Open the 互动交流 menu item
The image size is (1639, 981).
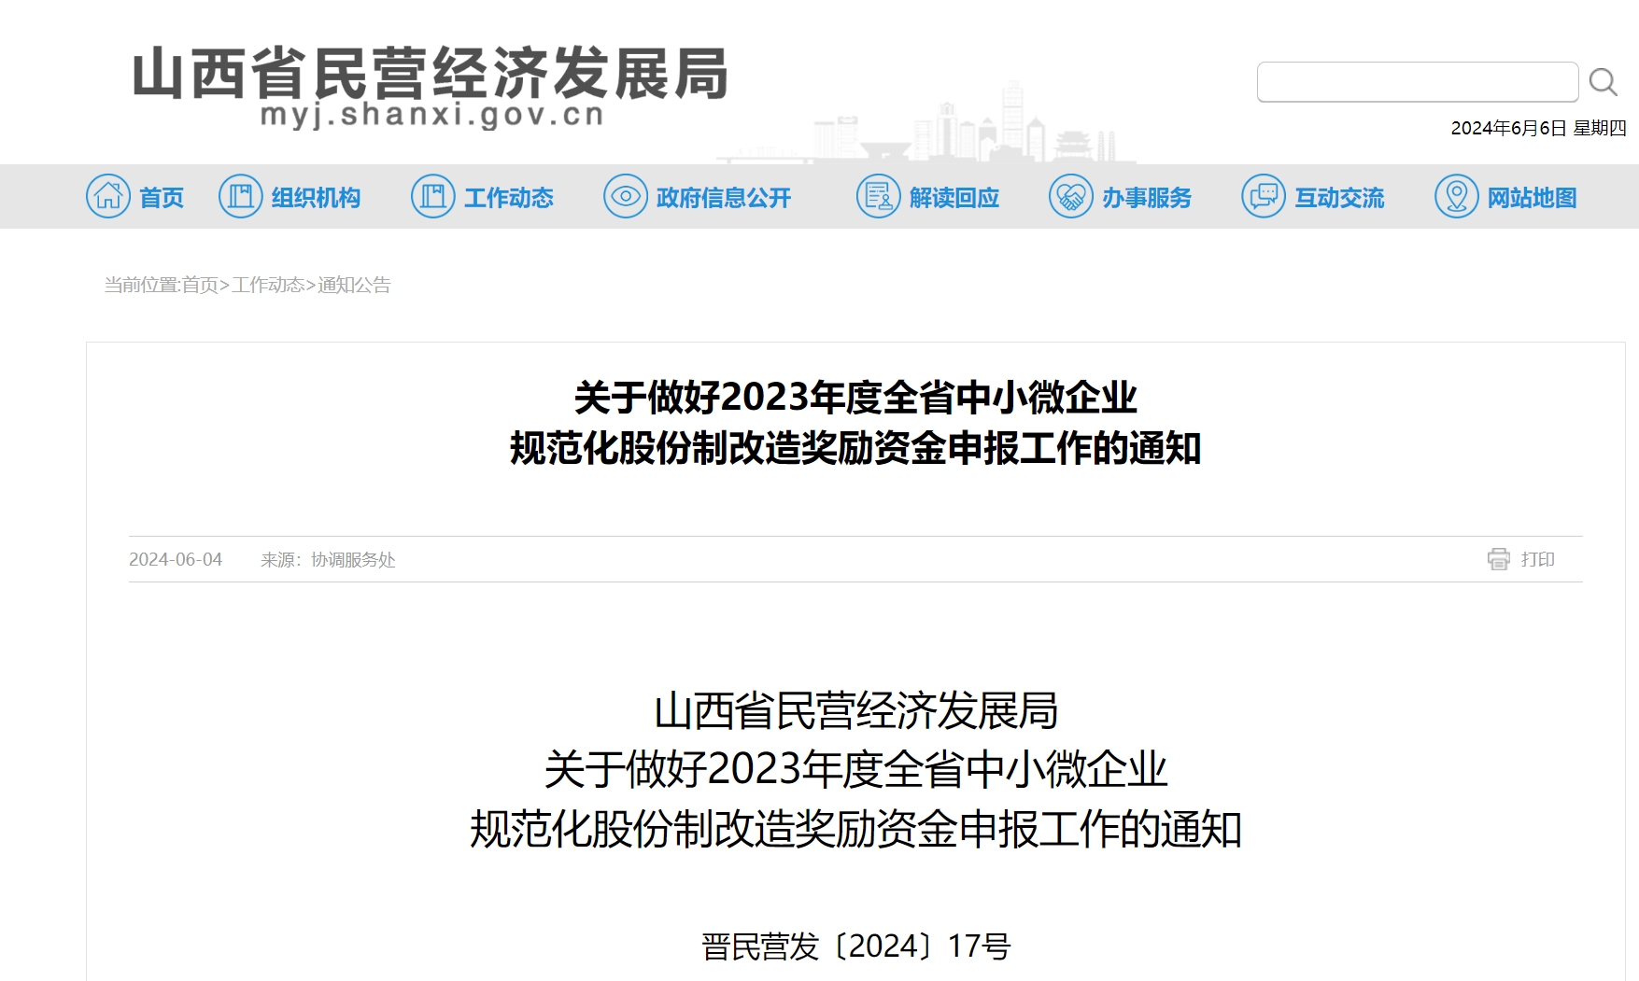click(1339, 198)
